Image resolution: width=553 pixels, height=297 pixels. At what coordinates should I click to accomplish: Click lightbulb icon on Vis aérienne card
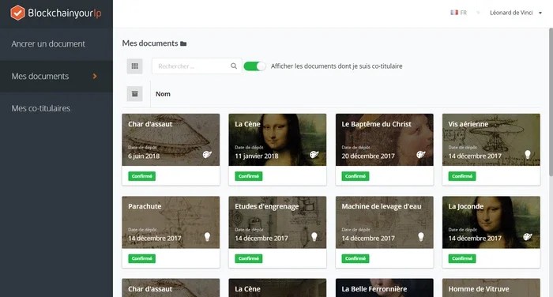pos(528,155)
